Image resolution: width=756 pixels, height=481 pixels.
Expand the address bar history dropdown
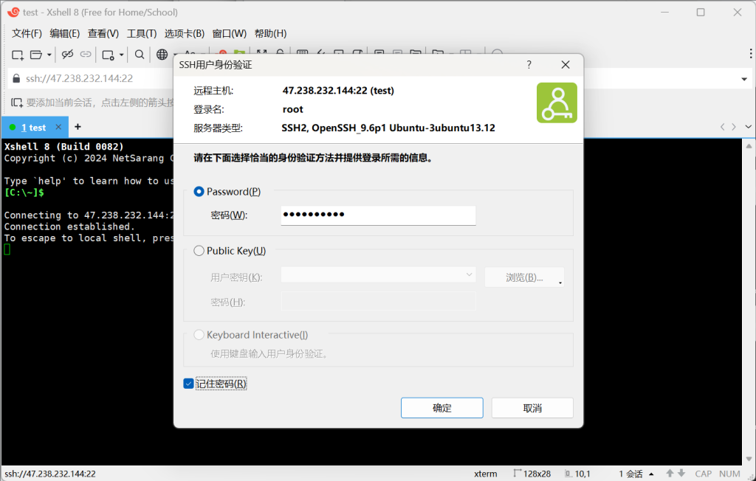(x=744, y=79)
